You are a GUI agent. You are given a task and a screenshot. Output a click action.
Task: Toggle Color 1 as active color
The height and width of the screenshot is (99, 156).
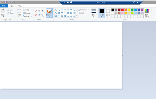102,13
